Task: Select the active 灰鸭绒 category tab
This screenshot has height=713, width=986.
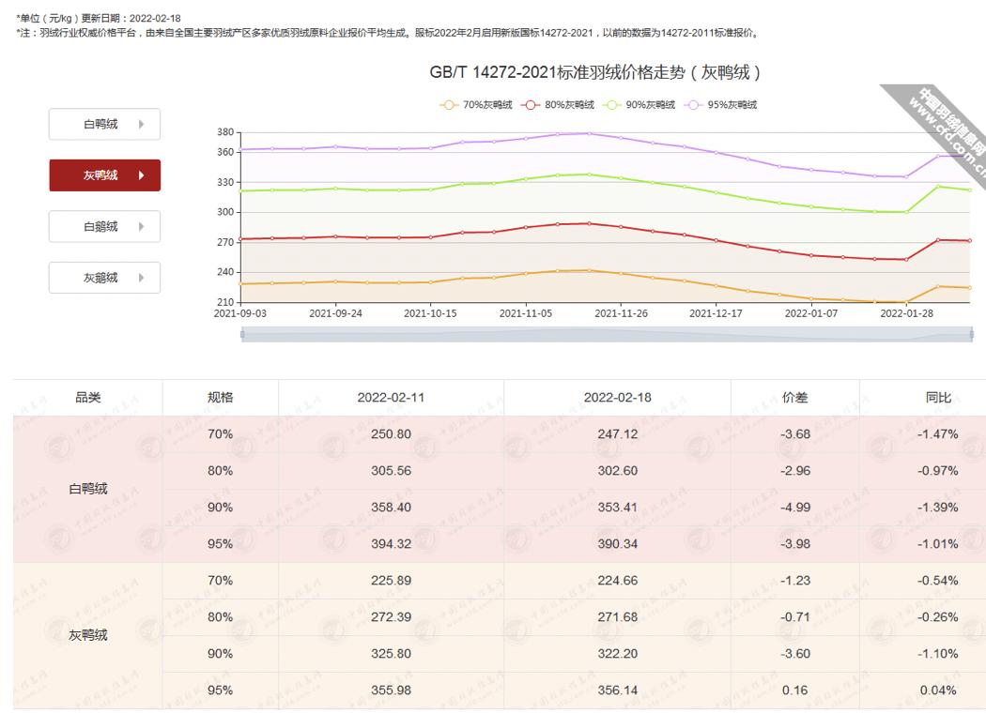Action: [103, 174]
